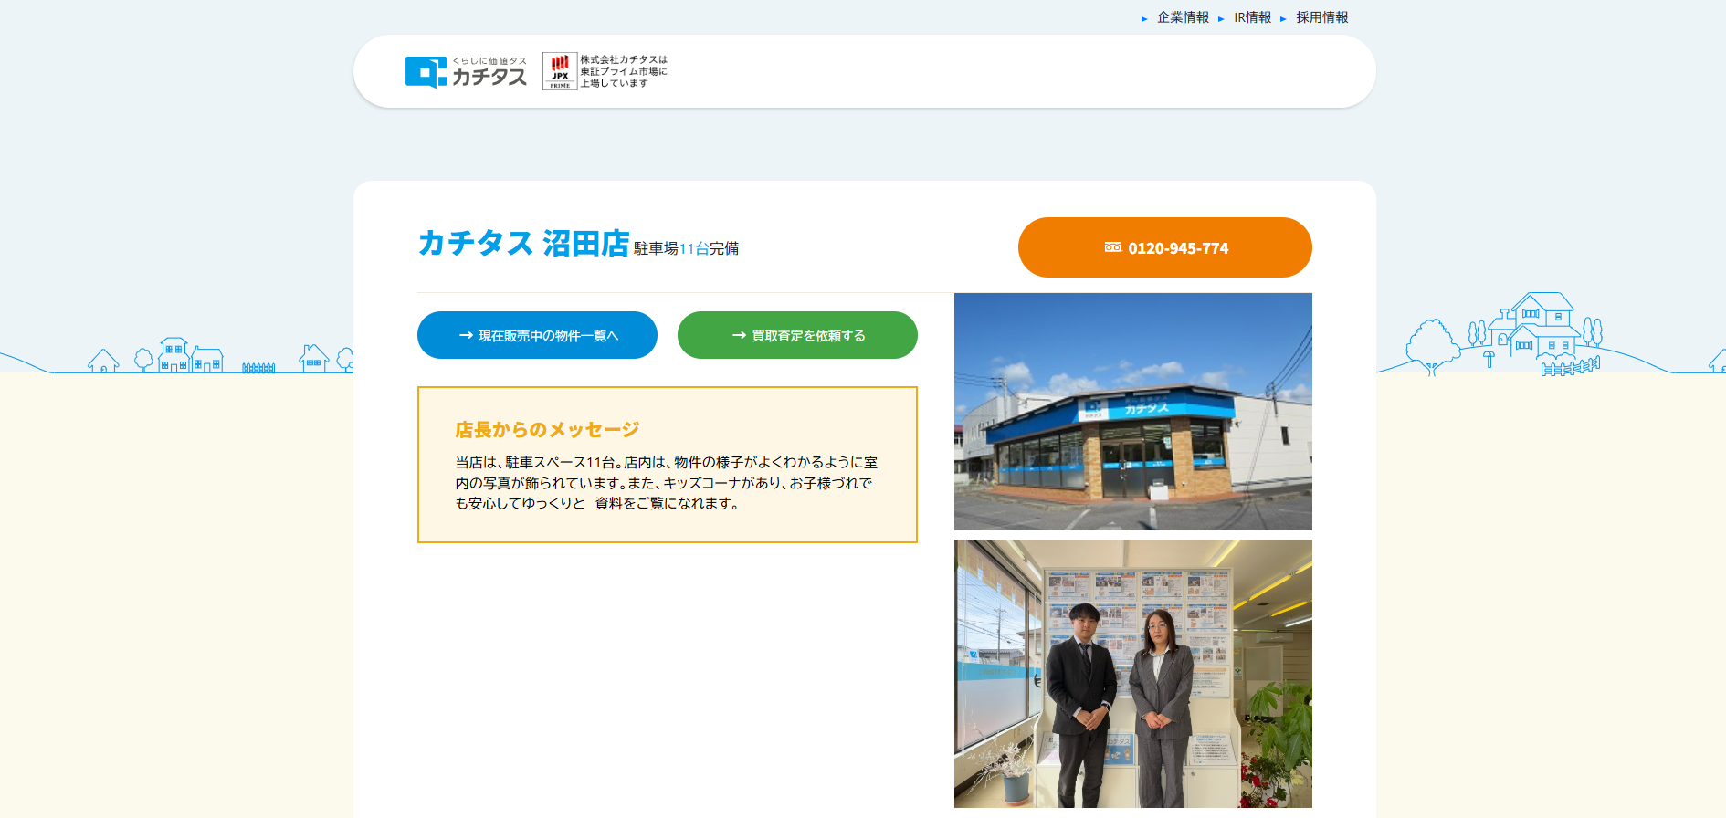Open the 採用情報 link

point(1321,17)
